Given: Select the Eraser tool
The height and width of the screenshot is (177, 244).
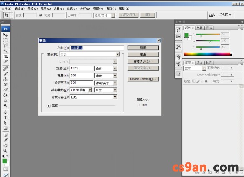Looking at the screenshot, I should coord(5,90).
